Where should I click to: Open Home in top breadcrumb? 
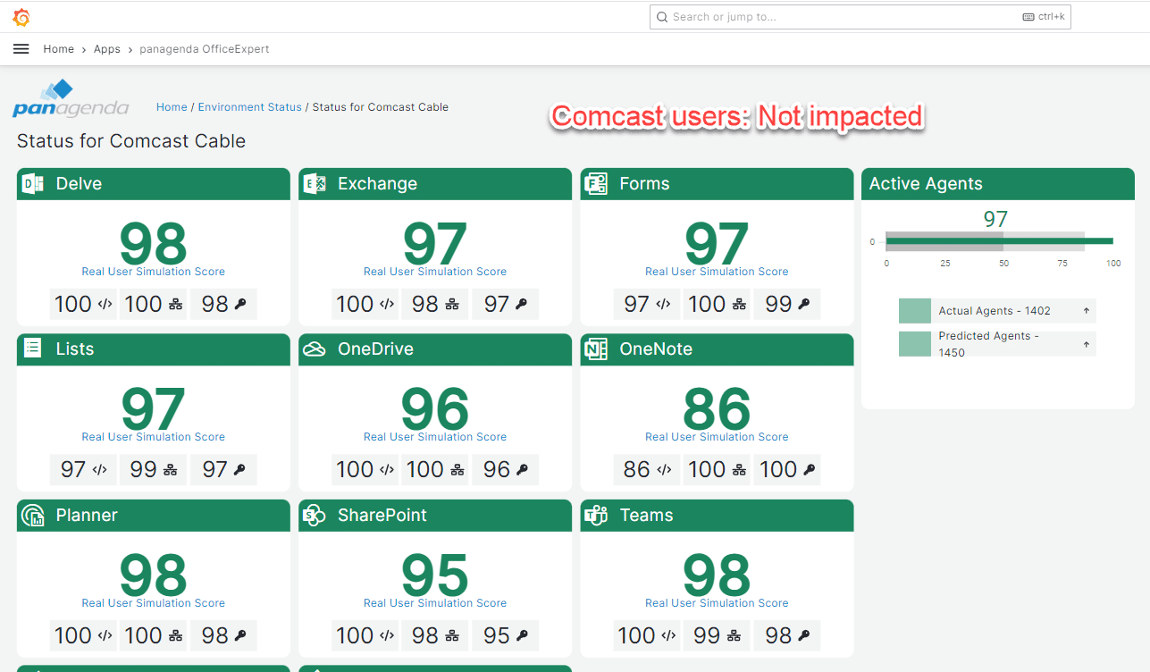click(x=59, y=49)
